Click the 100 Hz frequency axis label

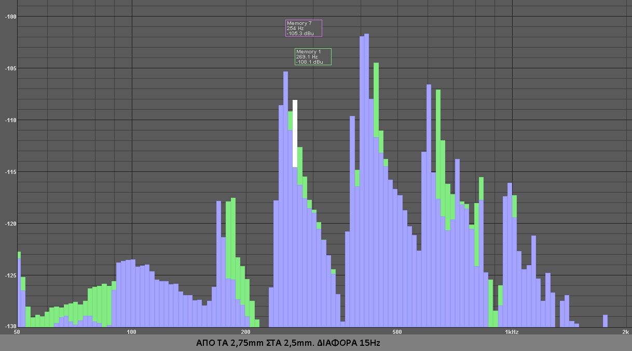tap(131, 332)
